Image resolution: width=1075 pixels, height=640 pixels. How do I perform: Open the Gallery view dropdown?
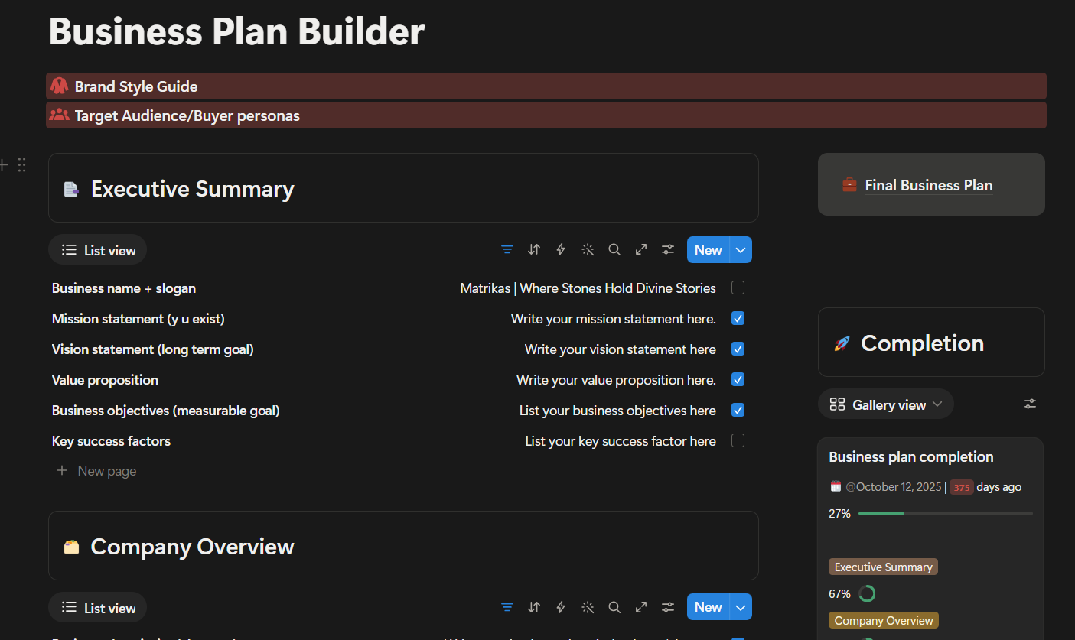[x=886, y=404]
